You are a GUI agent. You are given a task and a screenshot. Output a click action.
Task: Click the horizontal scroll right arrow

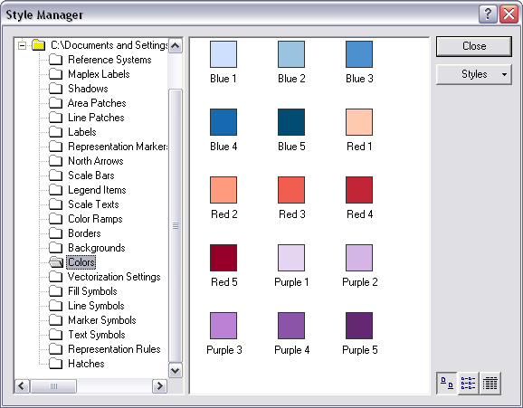click(160, 386)
